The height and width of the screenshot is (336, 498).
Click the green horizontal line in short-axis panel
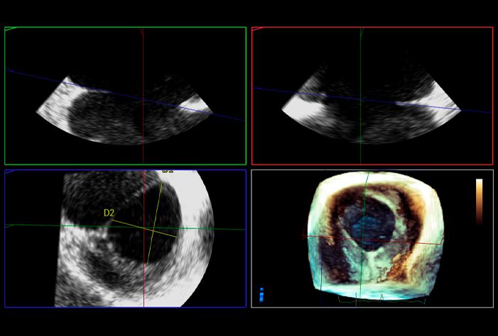click(x=126, y=228)
